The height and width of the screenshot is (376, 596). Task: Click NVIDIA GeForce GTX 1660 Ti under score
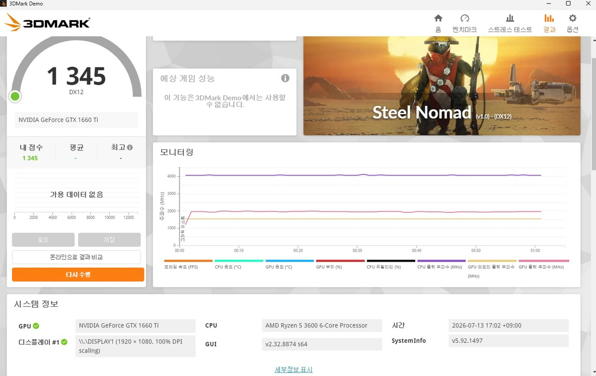click(76, 120)
